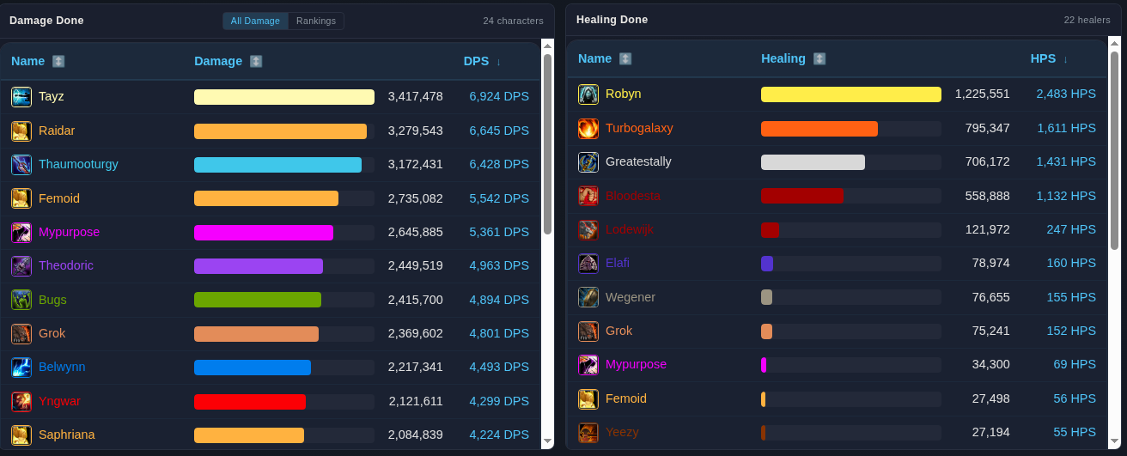Open Greatestally's healer link
This screenshot has height=456, width=1127.
click(x=638, y=161)
